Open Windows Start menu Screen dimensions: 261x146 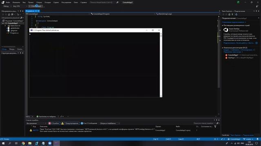pos(3,143)
